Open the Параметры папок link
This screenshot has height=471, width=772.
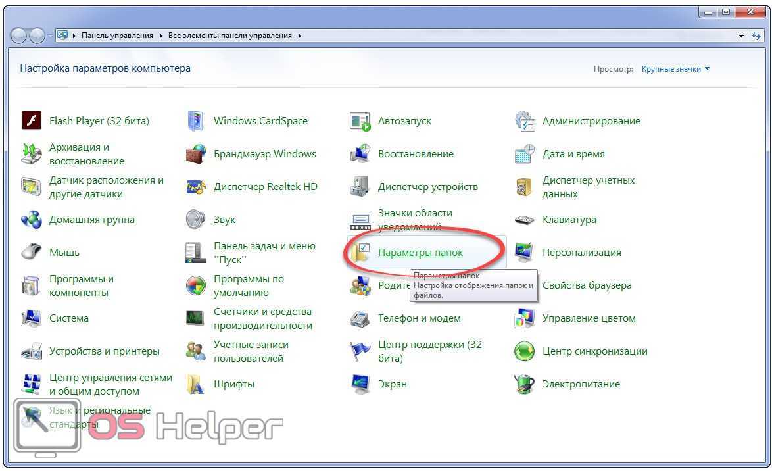[x=420, y=253]
